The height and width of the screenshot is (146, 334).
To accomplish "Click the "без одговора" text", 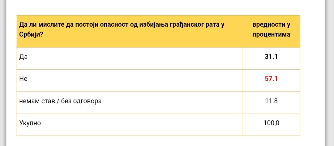I will click(85, 101).
